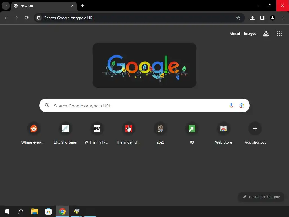Go back to the previous page
The height and width of the screenshot is (217, 289).
point(6,18)
